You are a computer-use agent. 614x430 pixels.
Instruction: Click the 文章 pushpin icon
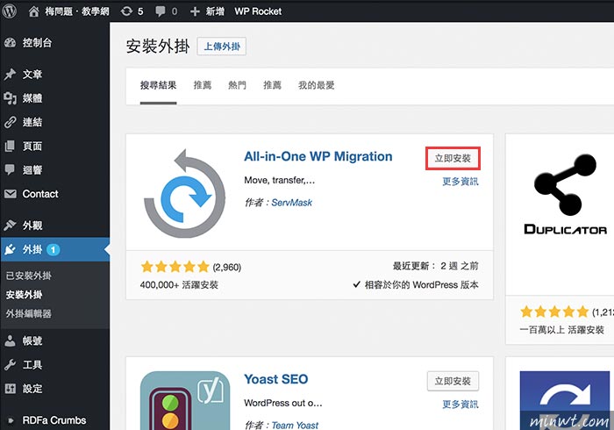pos(11,74)
